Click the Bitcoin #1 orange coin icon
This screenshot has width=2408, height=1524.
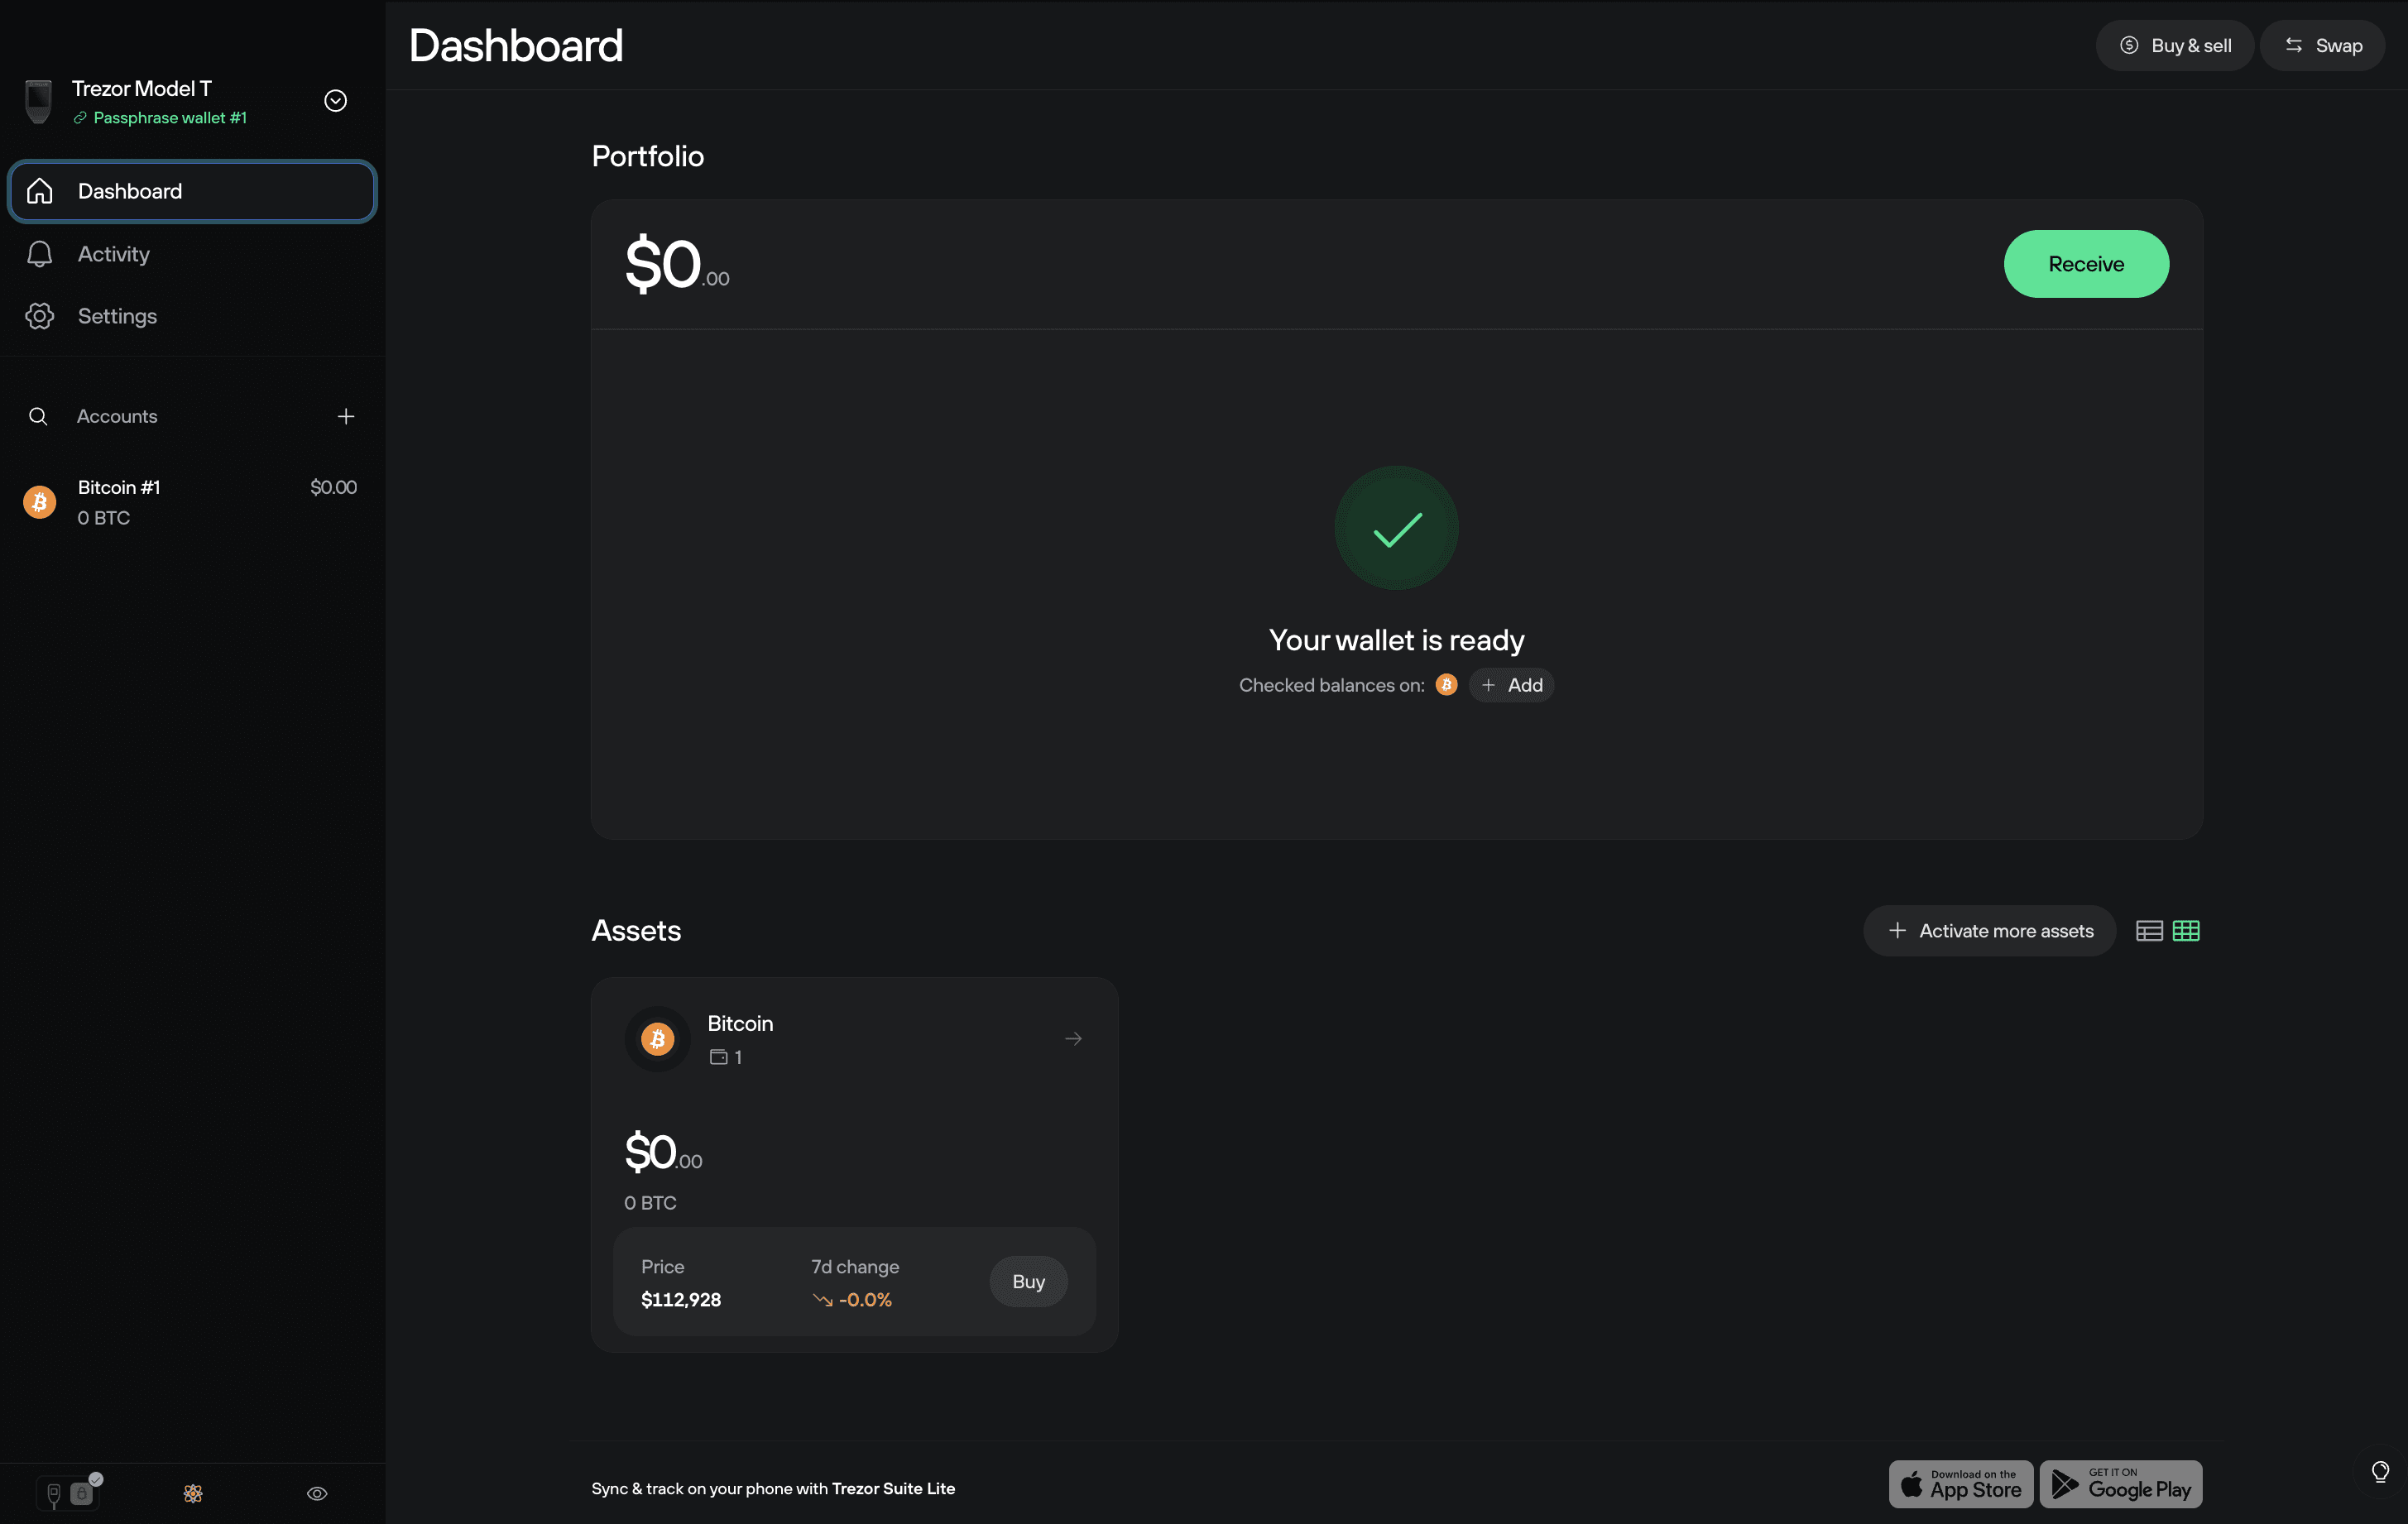pyautogui.click(x=40, y=502)
